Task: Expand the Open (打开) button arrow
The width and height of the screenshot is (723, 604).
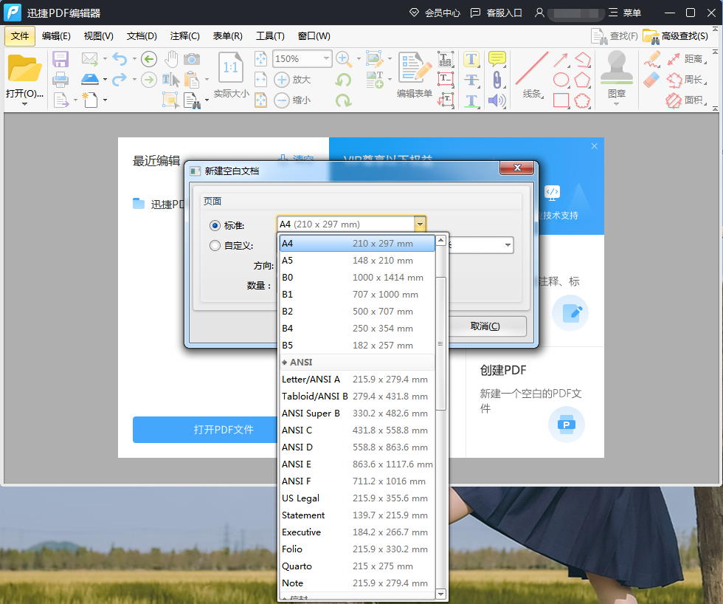Action: pyautogui.click(x=25, y=104)
